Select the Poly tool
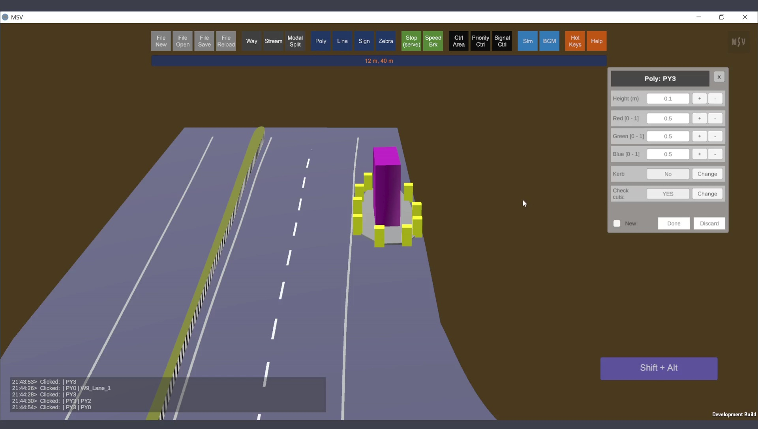The image size is (758, 429). pyautogui.click(x=321, y=41)
